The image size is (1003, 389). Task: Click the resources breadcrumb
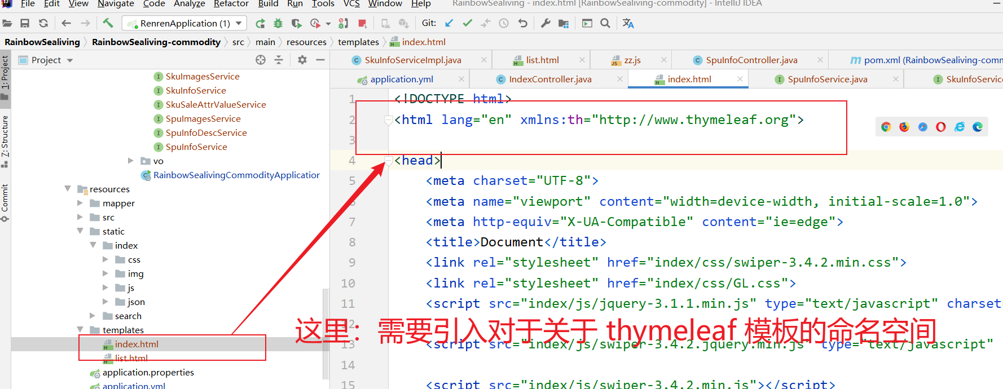tap(306, 42)
